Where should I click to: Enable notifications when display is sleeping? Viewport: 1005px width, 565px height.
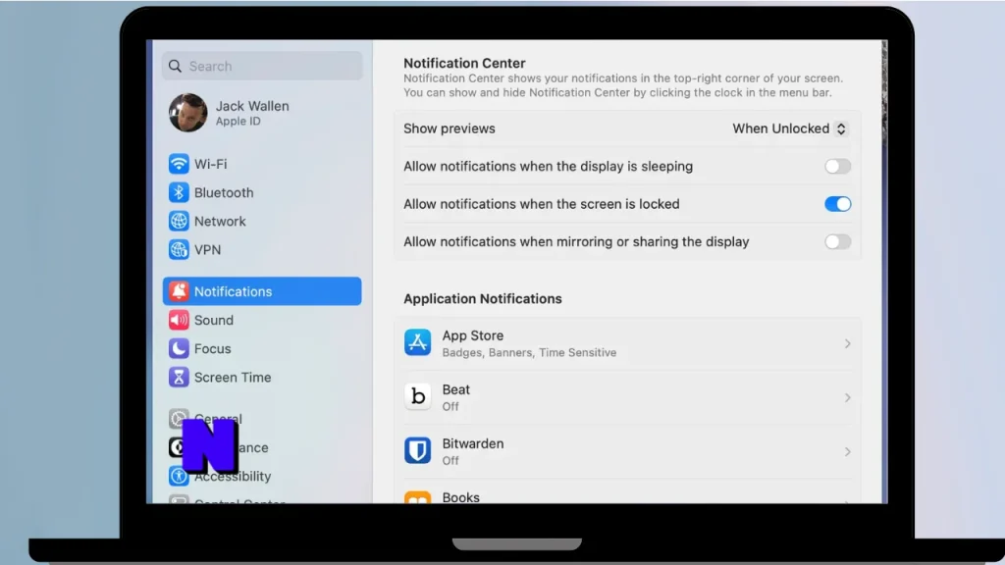point(837,167)
